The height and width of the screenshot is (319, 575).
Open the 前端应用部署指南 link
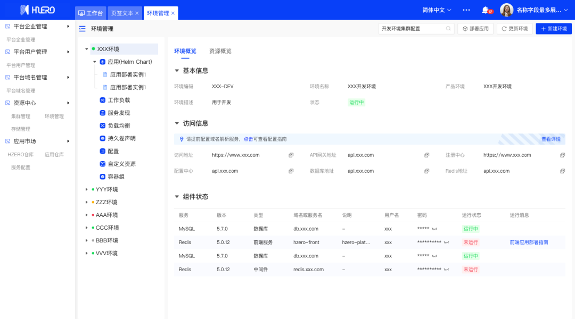point(529,242)
